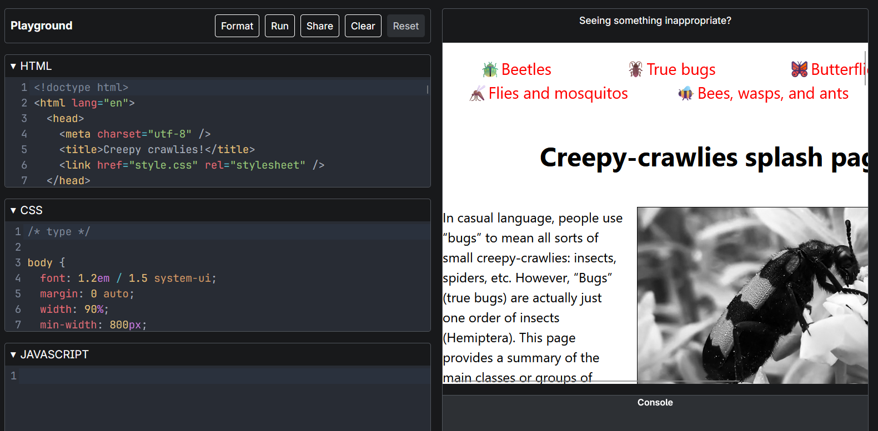Click the beetle icon beside Beetles
Screen dimensions: 878x431
click(490, 69)
